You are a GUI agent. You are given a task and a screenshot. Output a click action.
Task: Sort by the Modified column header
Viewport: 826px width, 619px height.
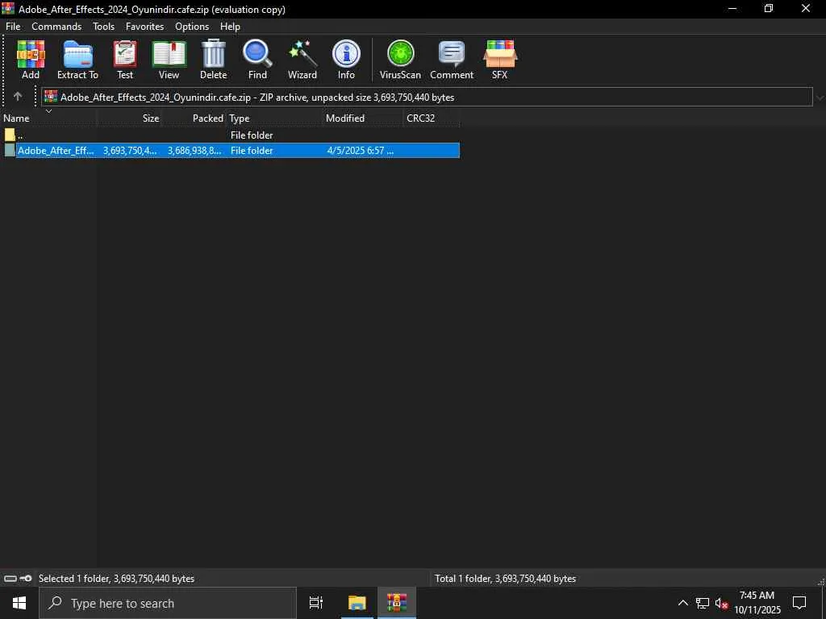(363, 118)
